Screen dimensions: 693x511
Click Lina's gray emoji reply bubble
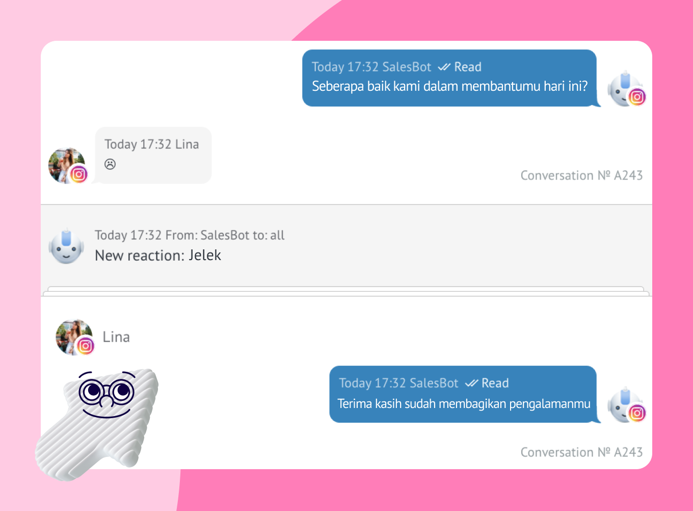click(x=153, y=155)
